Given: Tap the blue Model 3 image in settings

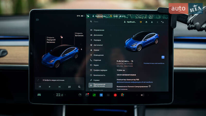Looking at the screenshot, I should [142, 41].
